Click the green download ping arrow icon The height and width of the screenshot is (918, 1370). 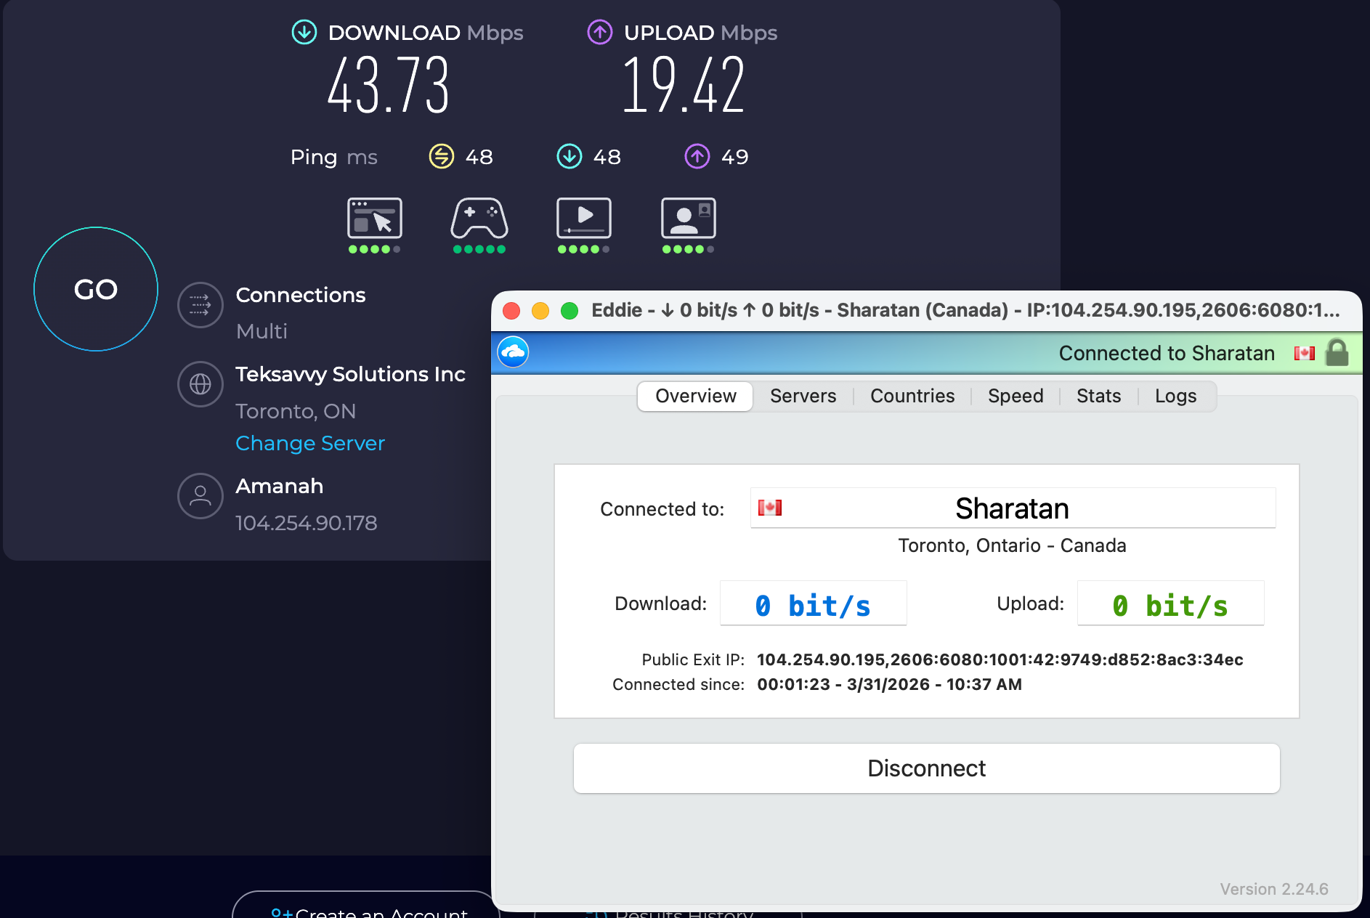[x=569, y=156]
